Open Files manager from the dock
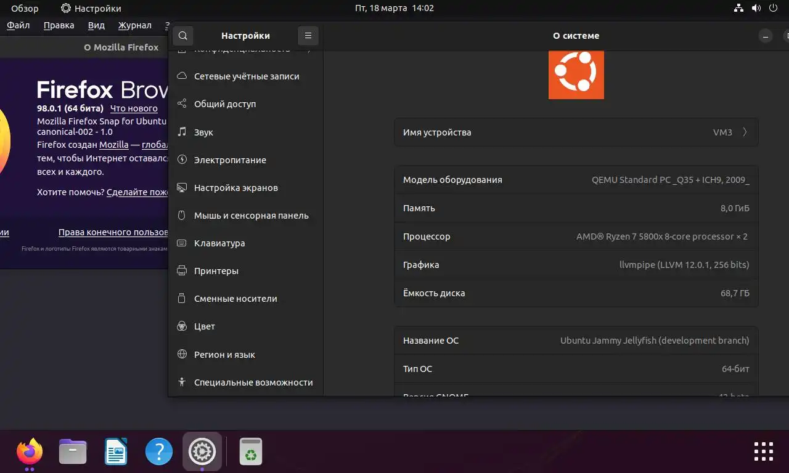Viewport: 789px width, 473px height. coord(73,452)
